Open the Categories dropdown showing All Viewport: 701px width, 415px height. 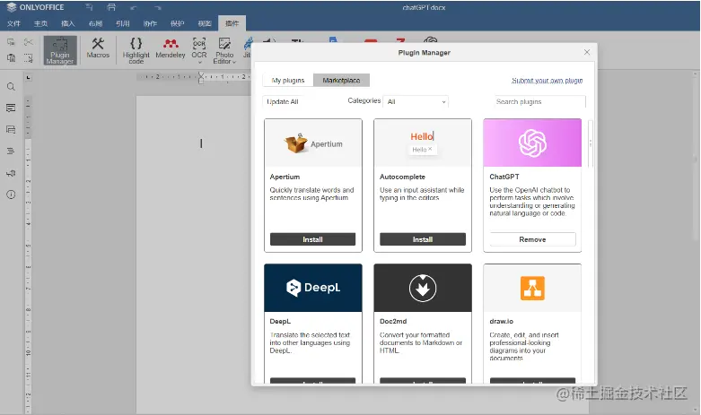pos(416,102)
